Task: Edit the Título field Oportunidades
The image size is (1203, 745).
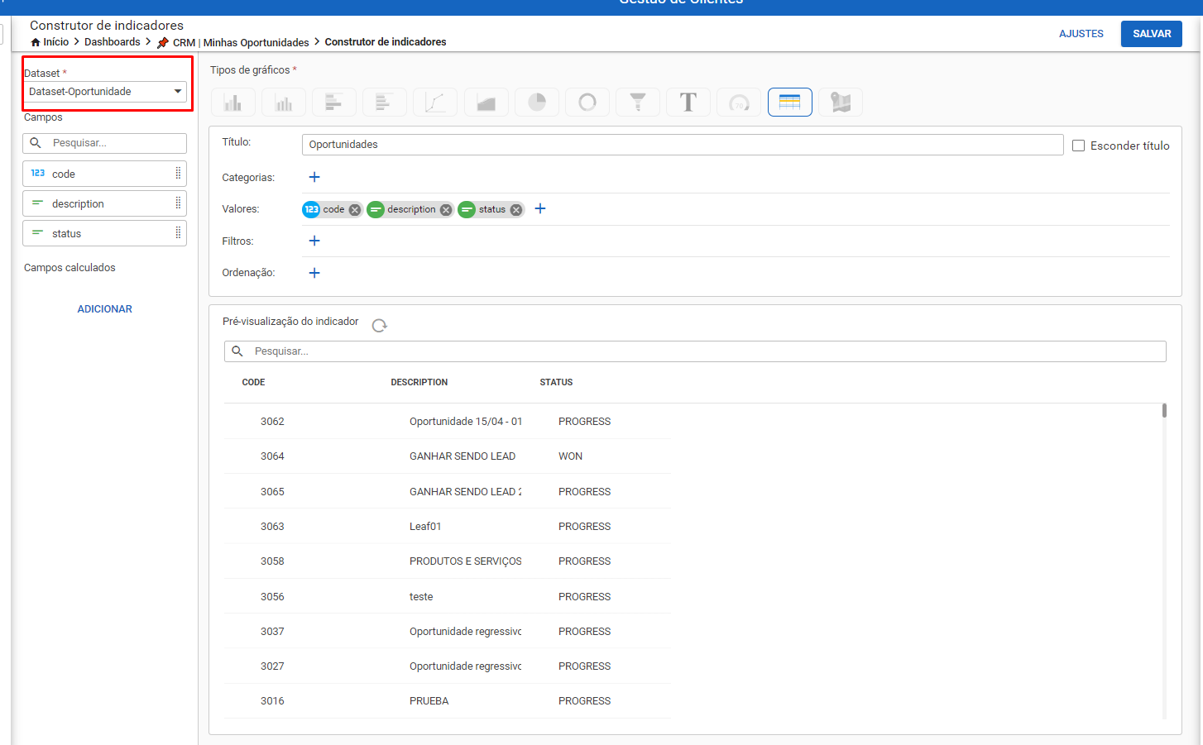Action: pyautogui.click(x=683, y=145)
